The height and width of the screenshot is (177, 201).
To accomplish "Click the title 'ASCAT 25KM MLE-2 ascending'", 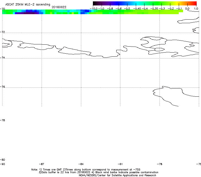I will coord(28,4).
